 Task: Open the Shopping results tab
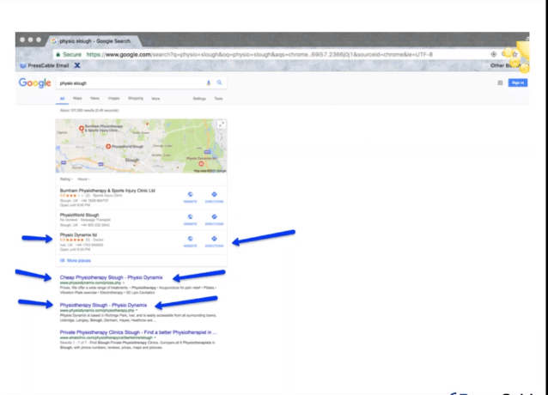pos(136,99)
